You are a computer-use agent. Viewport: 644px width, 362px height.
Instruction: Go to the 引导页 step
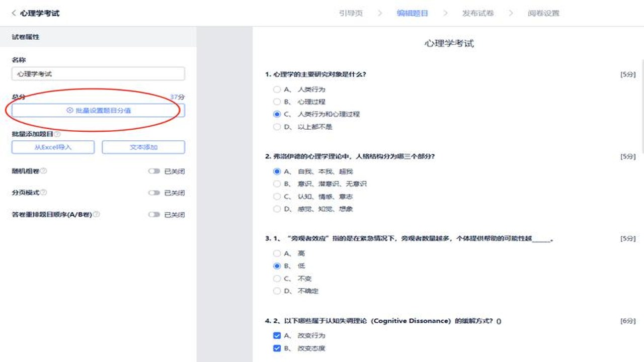pos(351,13)
